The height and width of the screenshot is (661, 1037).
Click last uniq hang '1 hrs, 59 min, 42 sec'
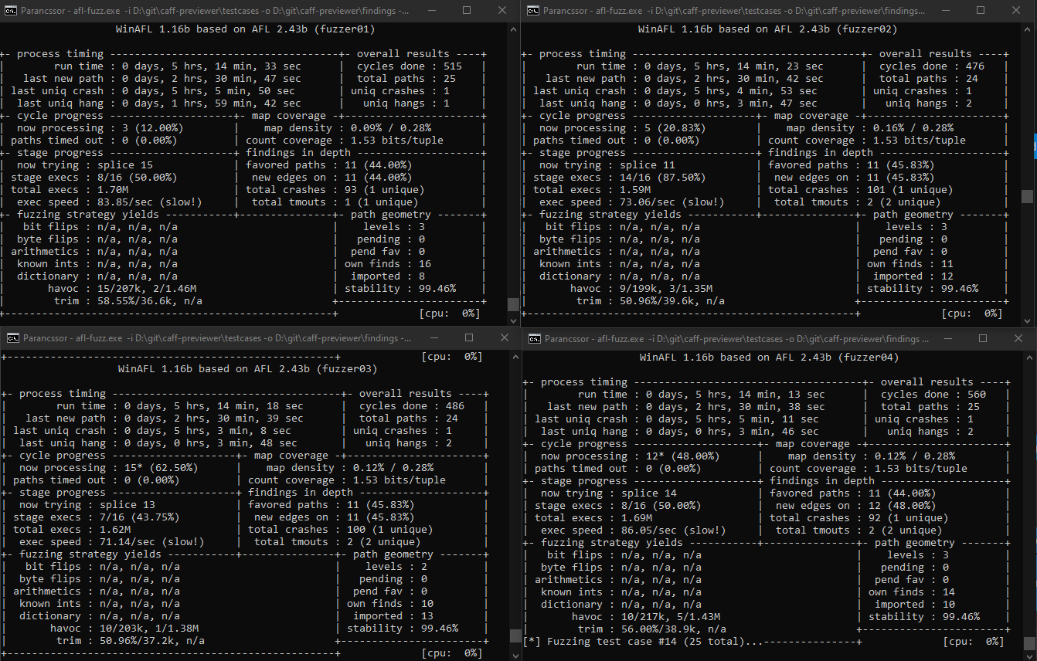point(236,103)
